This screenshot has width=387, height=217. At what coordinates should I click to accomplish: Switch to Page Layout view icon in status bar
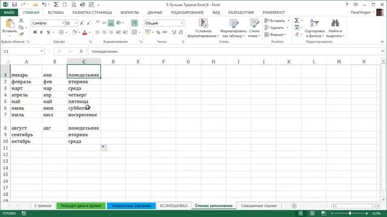pos(312,213)
